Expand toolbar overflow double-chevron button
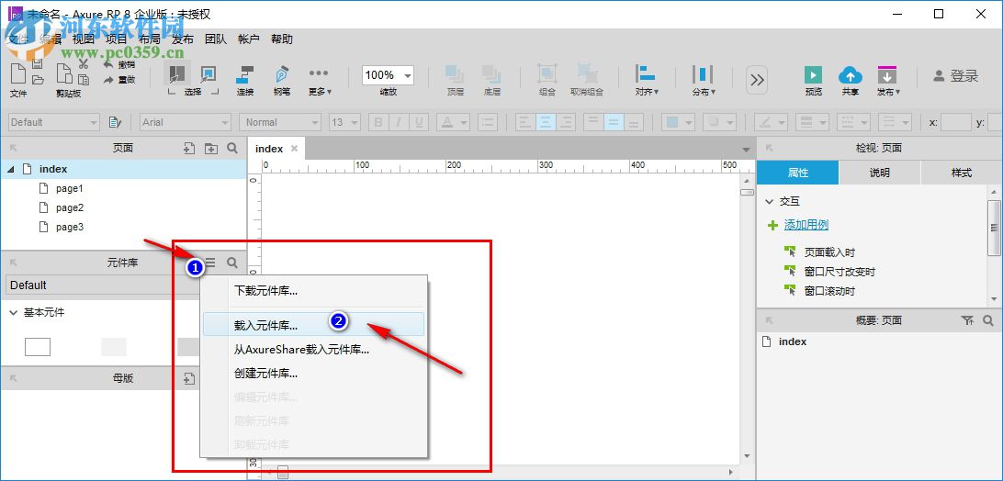 [x=757, y=80]
